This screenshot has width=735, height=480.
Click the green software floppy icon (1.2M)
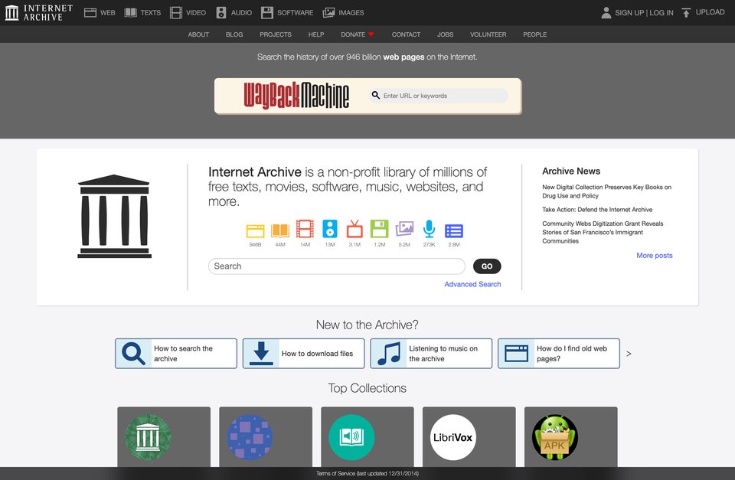click(380, 229)
